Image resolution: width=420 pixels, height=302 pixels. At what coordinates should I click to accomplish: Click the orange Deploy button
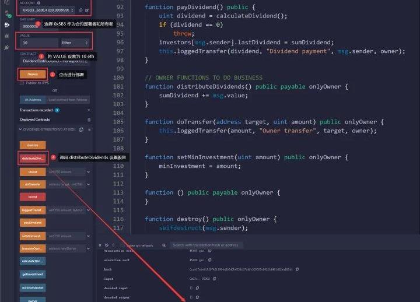point(33,74)
